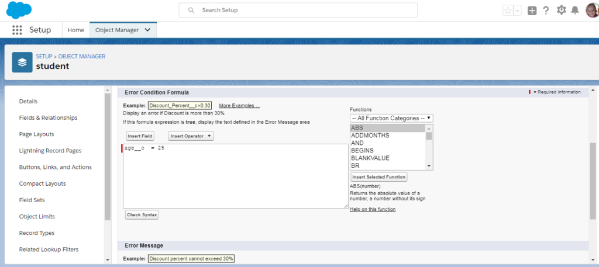
Task: Open the user profile avatar
Action: (x=591, y=11)
